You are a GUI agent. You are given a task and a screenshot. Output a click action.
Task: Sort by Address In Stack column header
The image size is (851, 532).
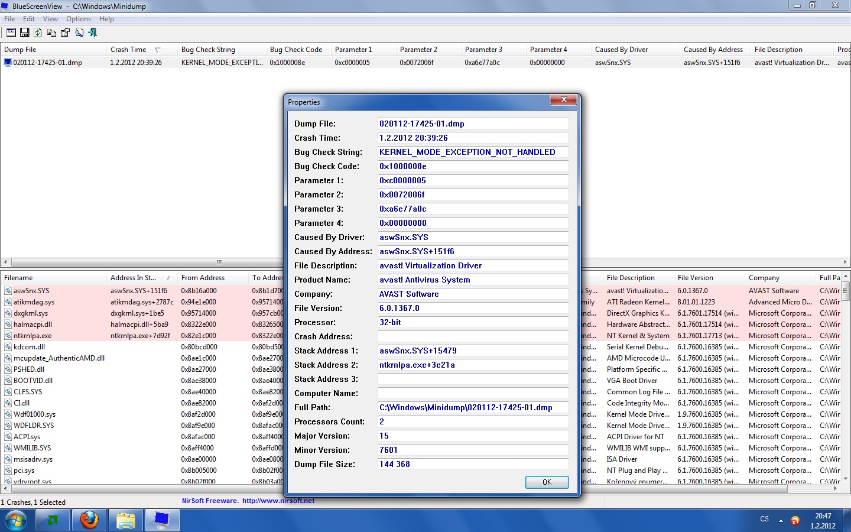(133, 278)
